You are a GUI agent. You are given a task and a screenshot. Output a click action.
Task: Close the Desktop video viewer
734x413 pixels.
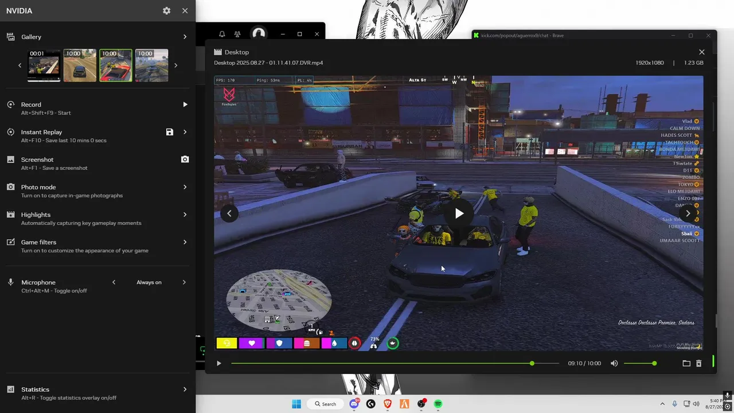point(701,52)
